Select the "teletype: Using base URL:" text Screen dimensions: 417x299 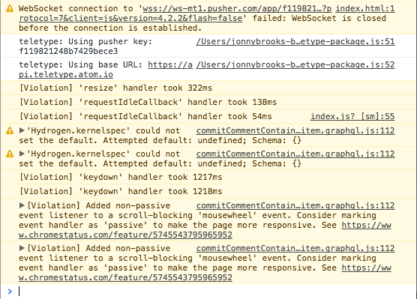pos(80,65)
